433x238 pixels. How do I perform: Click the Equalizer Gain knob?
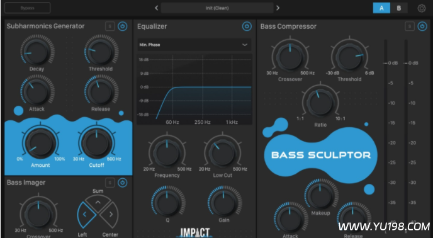pos(223,203)
